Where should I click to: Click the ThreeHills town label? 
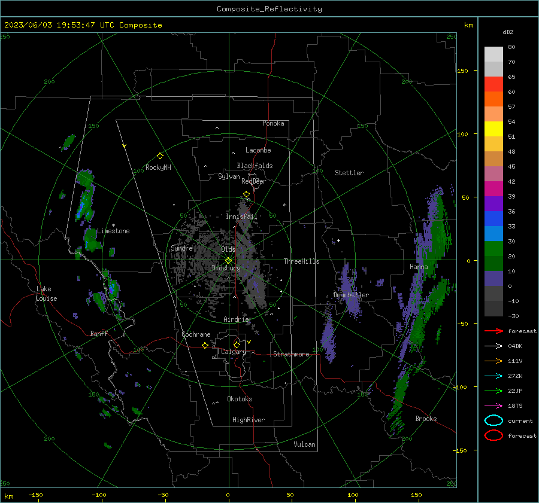[301, 261]
